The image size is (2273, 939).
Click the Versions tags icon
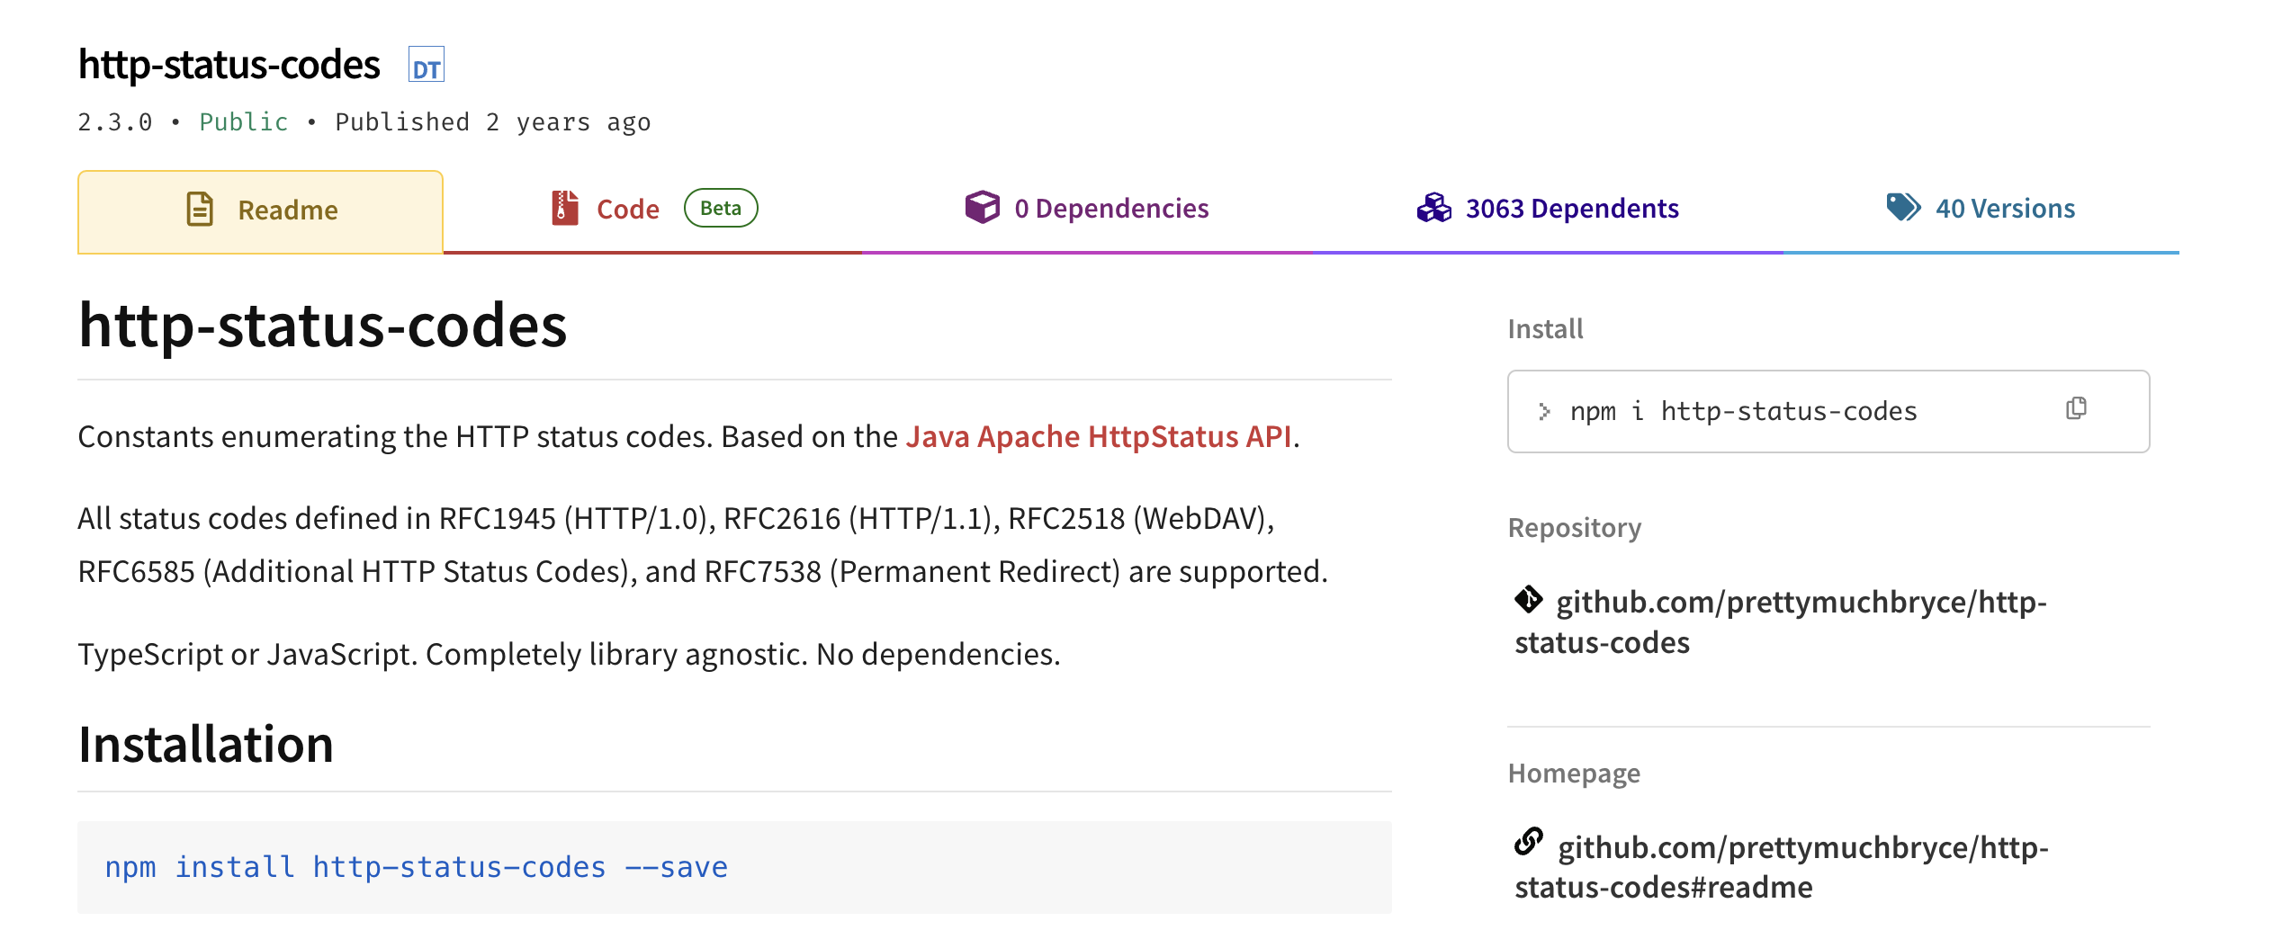(x=1903, y=207)
